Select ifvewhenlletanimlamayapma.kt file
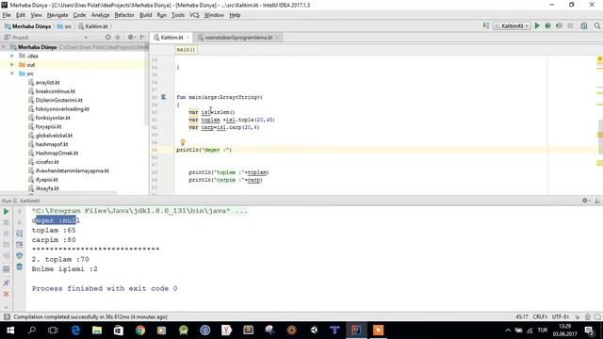This screenshot has width=603, height=339. [x=72, y=170]
